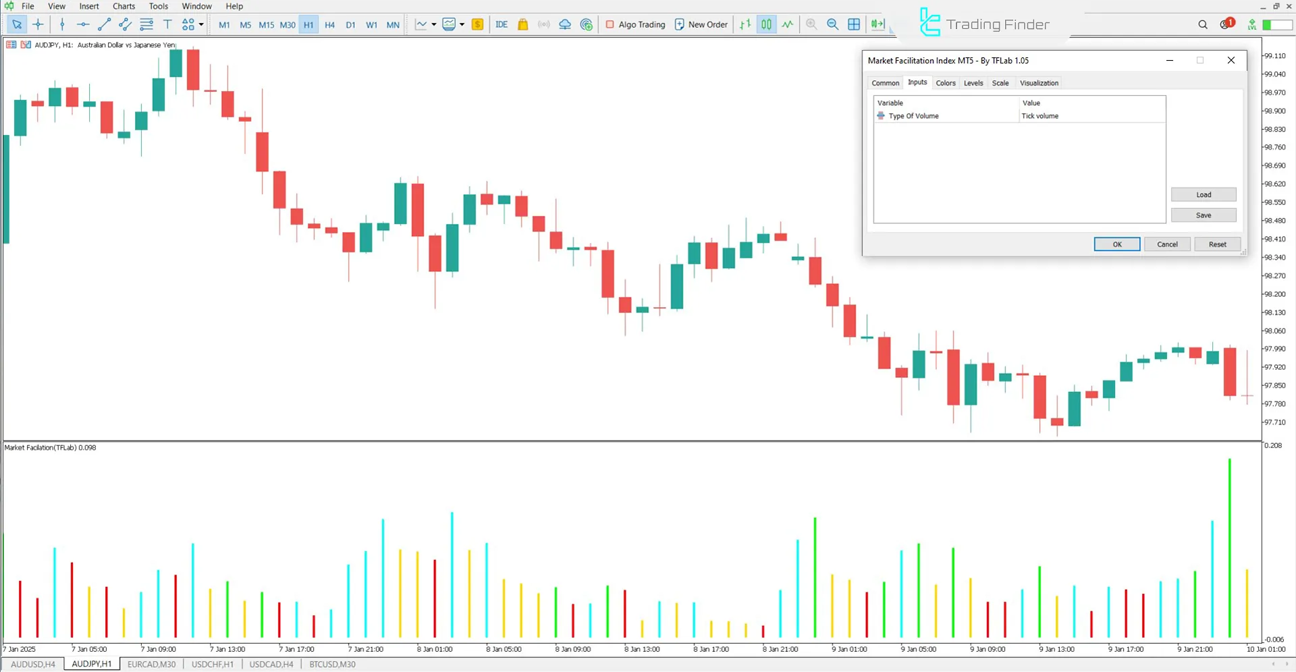
Task: Select the Trendline drawing tool
Action: coord(104,24)
